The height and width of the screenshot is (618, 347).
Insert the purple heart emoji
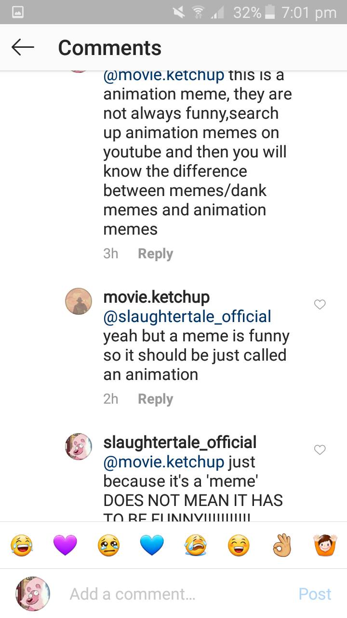tap(65, 546)
